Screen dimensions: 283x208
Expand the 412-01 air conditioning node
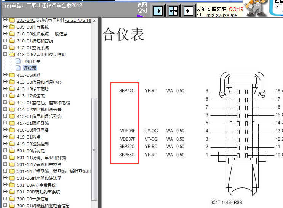tap(5, 47)
